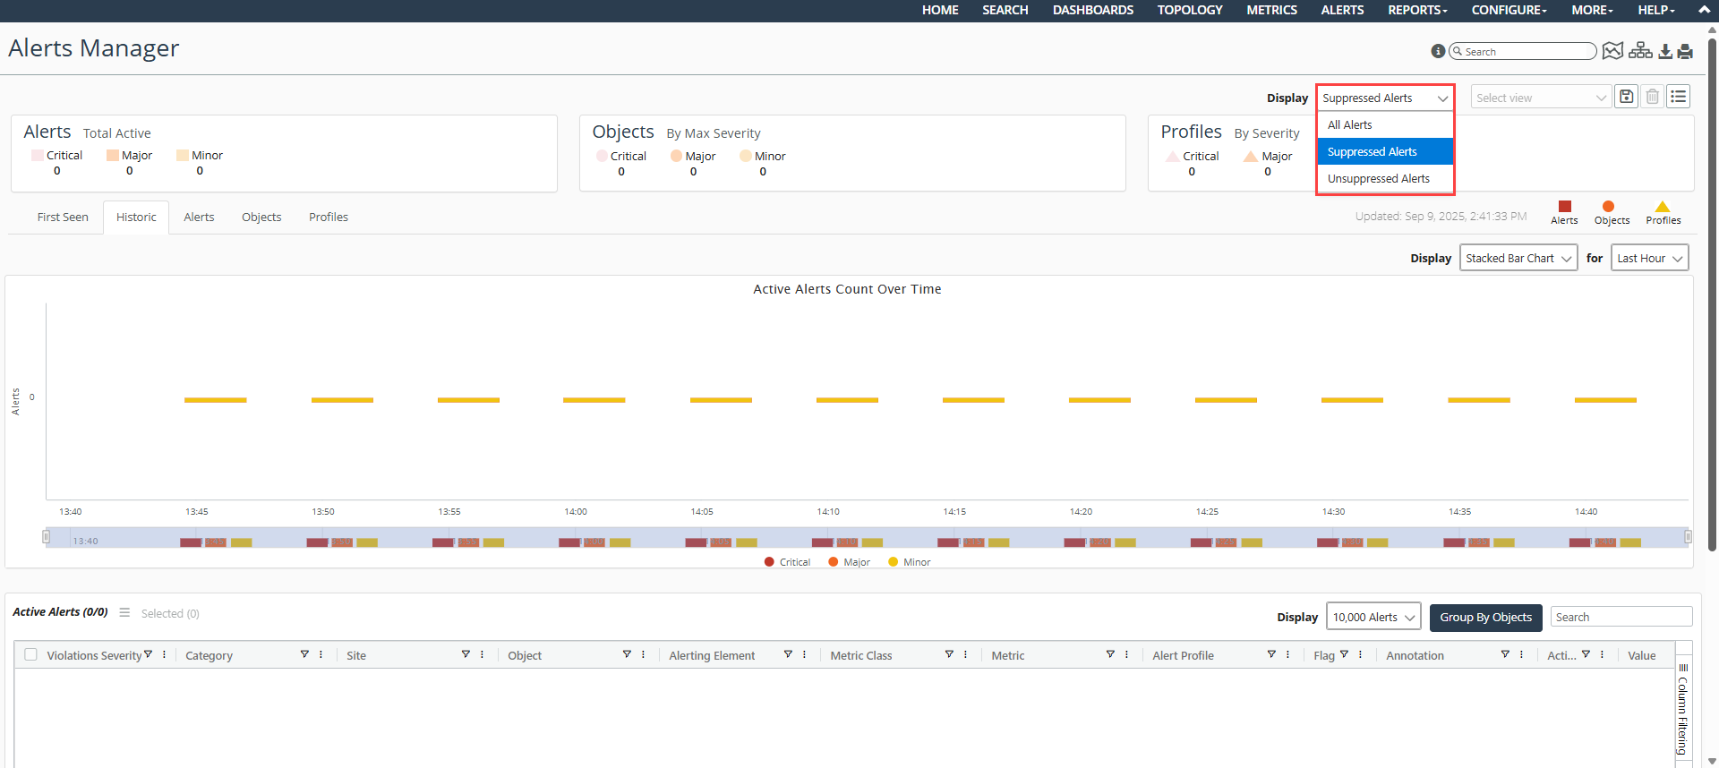Switch to the First Seen tab
The height and width of the screenshot is (768, 1719).
[x=63, y=218]
